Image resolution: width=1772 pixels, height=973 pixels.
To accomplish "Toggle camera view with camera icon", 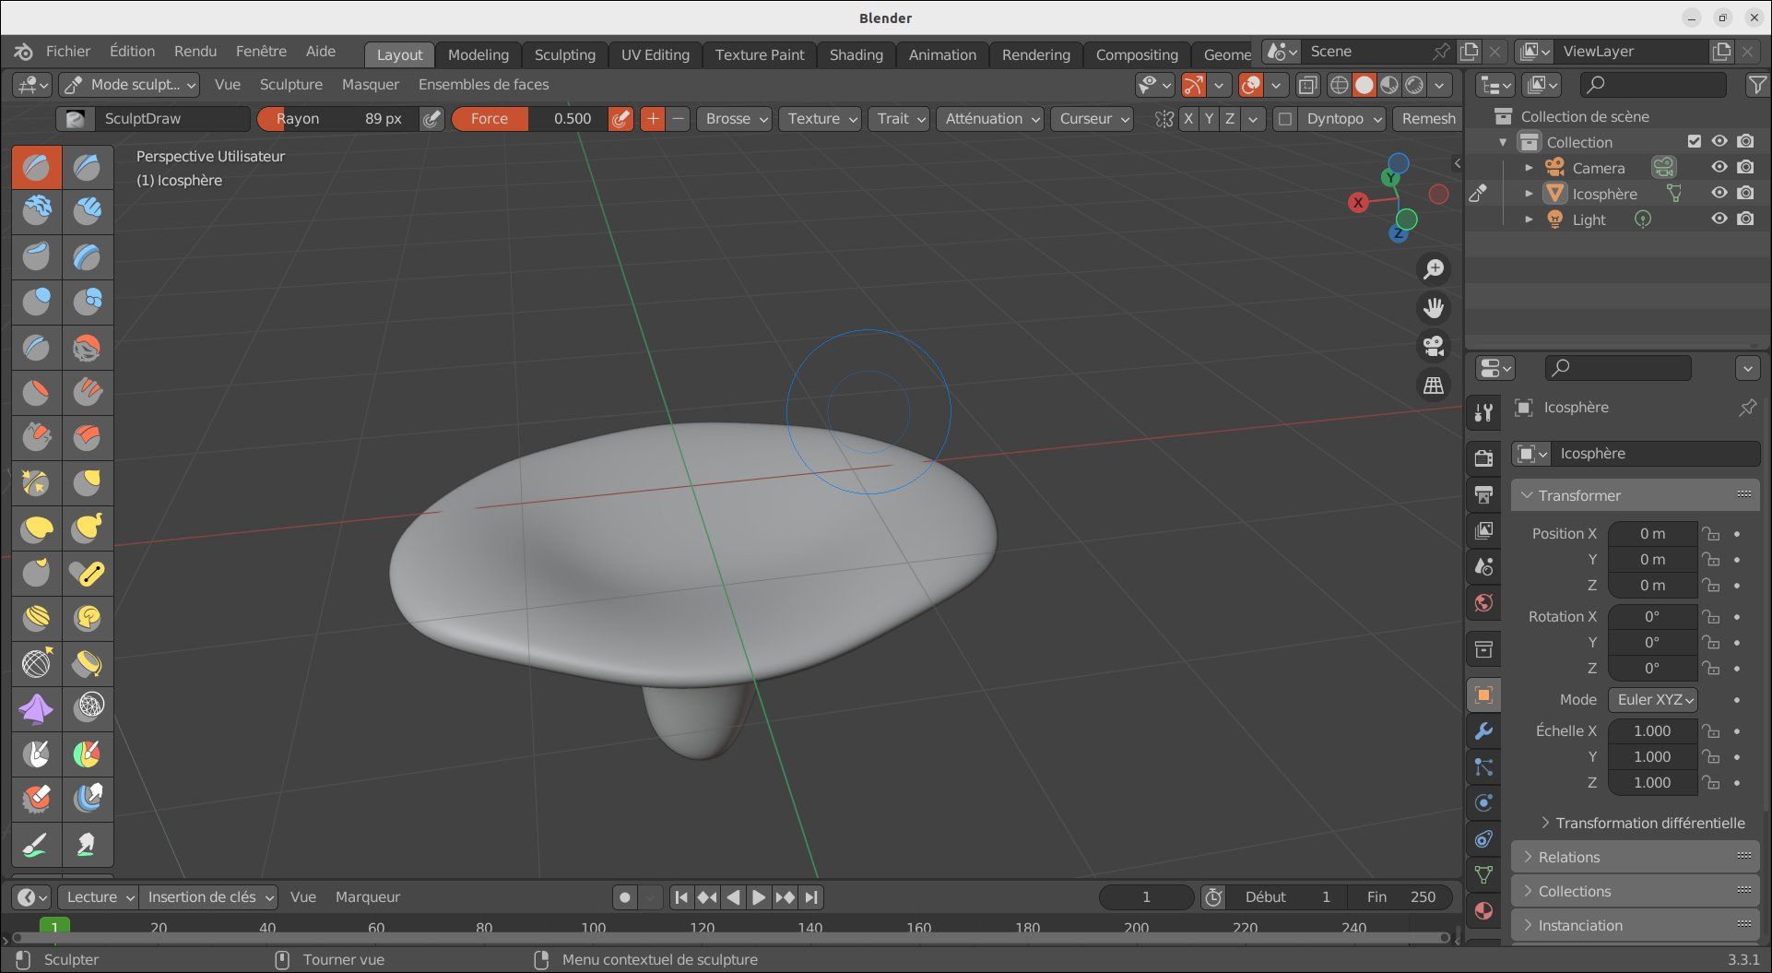I will coord(1434,347).
